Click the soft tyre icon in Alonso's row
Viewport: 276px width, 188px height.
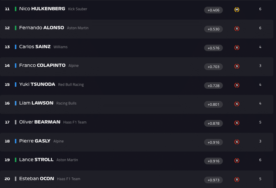(x=237, y=29)
